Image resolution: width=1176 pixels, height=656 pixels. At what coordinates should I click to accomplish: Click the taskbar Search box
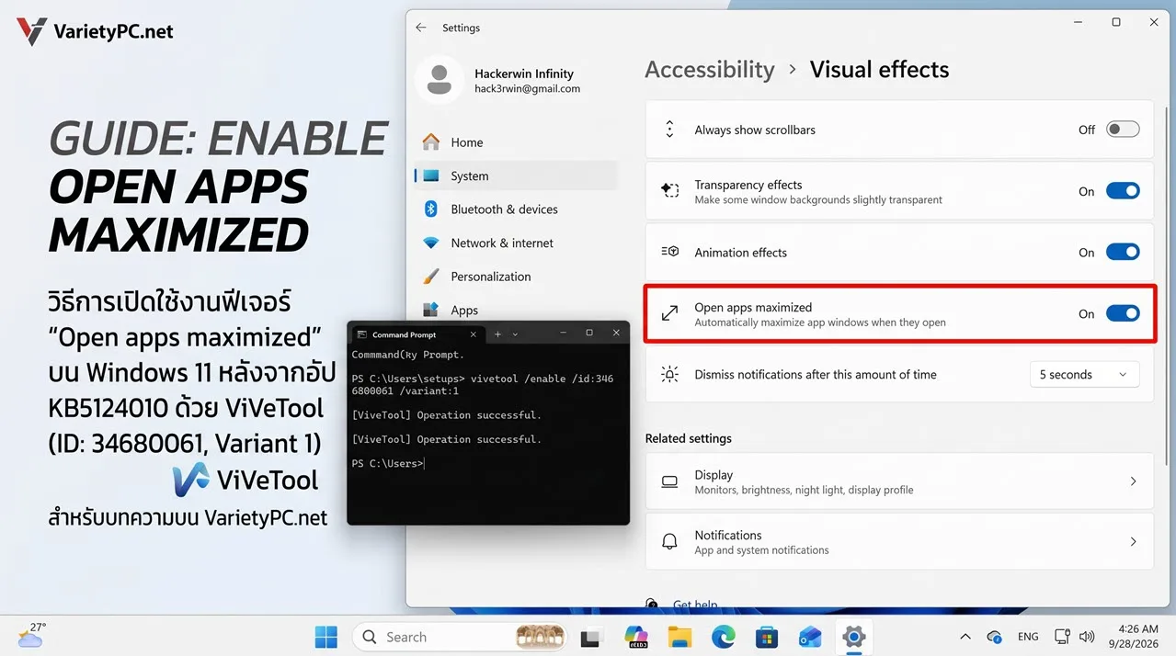click(462, 637)
